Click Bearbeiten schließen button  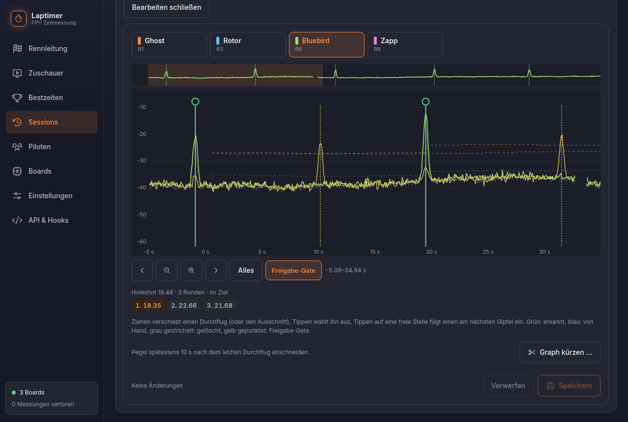point(167,7)
